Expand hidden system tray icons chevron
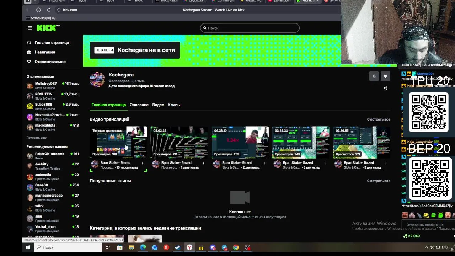Screen dimensions: 455x256 (426, 247)
